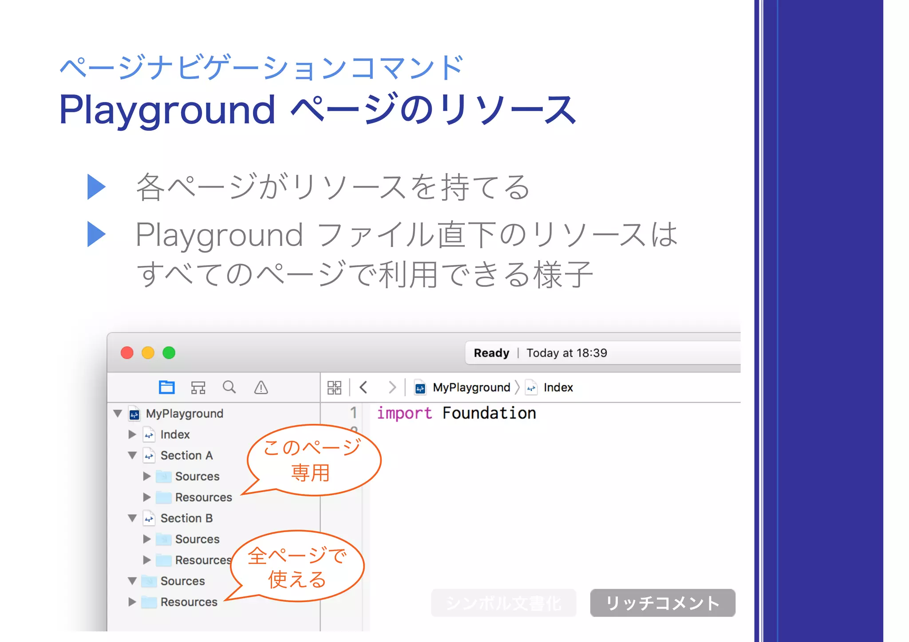Expand Sources under Section A

(x=147, y=476)
